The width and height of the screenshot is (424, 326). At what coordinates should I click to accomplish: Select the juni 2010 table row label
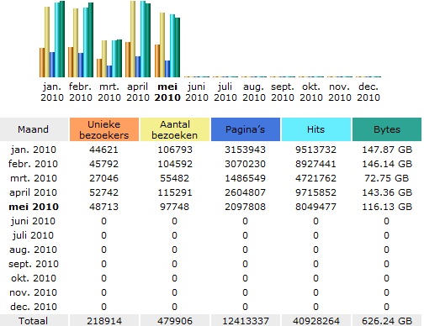33,221
